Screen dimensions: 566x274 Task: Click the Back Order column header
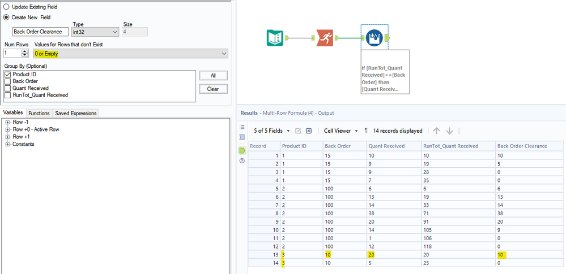pyautogui.click(x=344, y=146)
